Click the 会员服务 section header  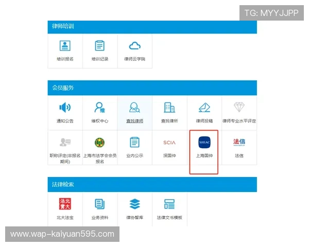click(x=63, y=88)
